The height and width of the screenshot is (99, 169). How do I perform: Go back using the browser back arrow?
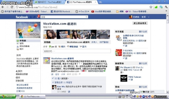3,7
